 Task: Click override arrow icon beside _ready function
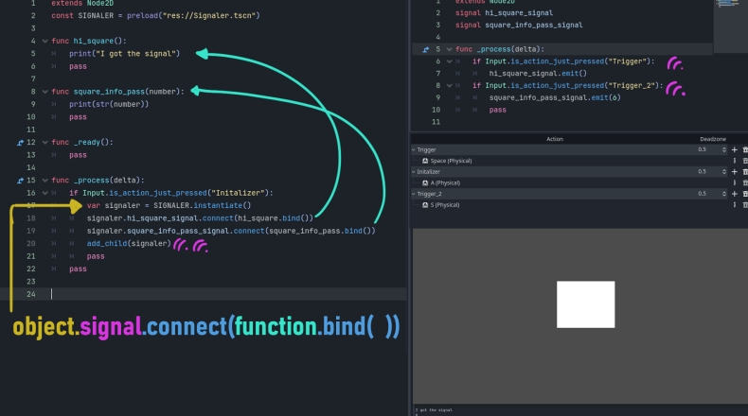point(21,142)
